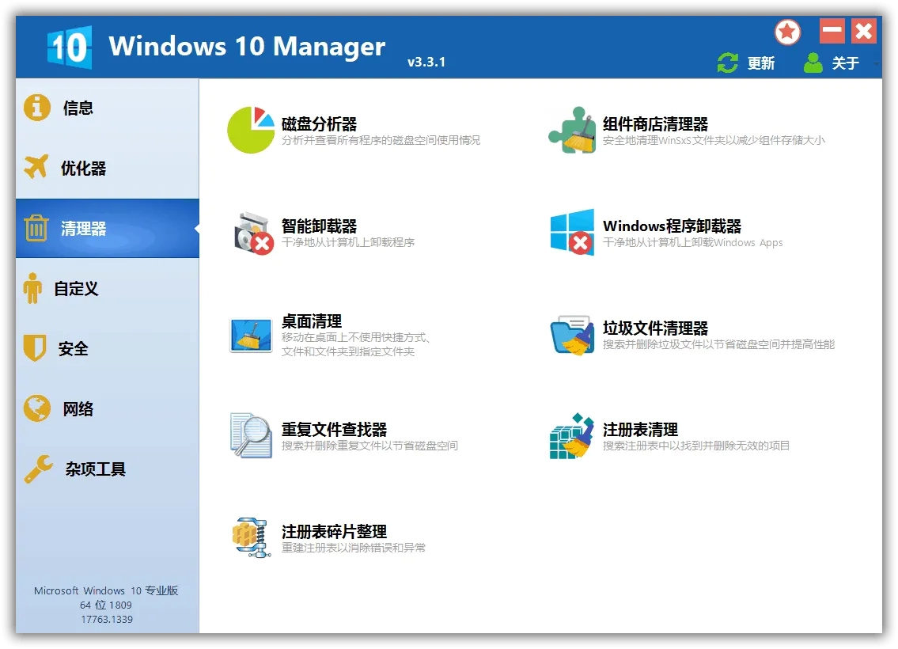Switch to the 网络 sidebar tab

(108, 409)
